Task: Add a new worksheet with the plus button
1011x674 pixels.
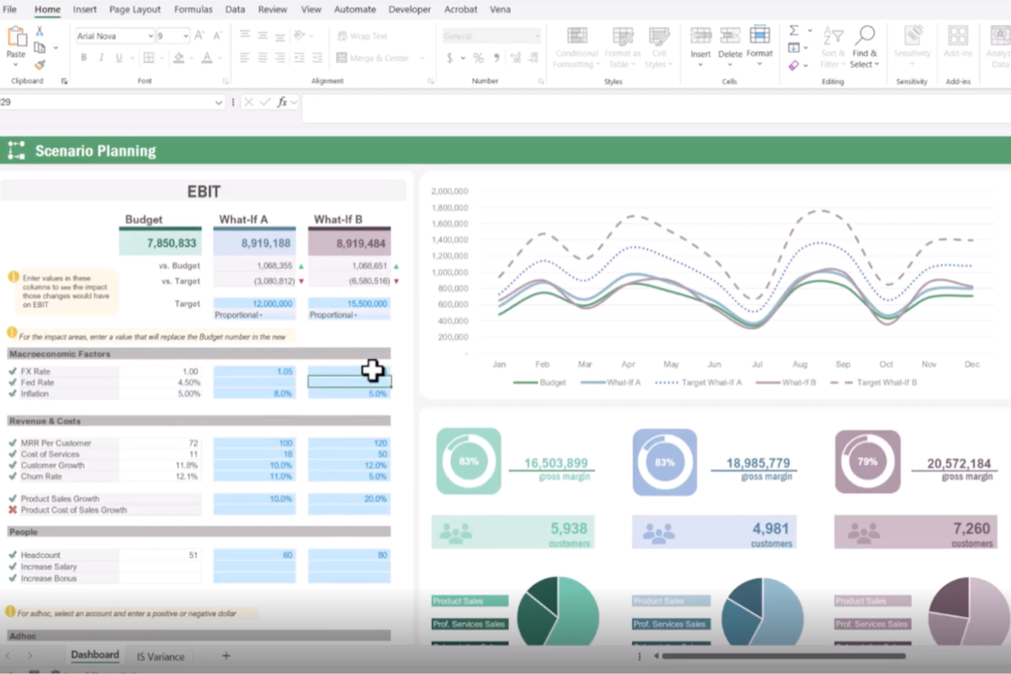Action: click(225, 656)
